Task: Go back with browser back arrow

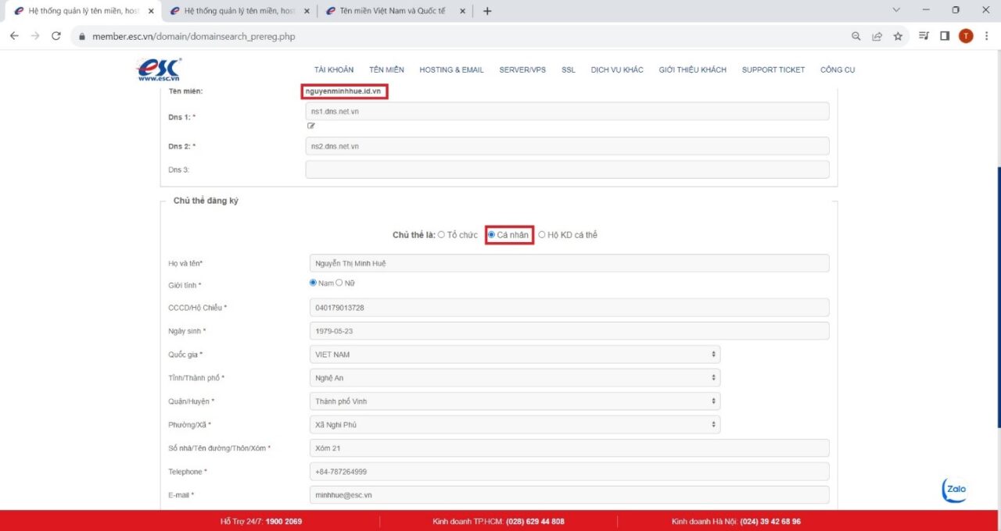Action: pyautogui.click(x=14, y=36)
